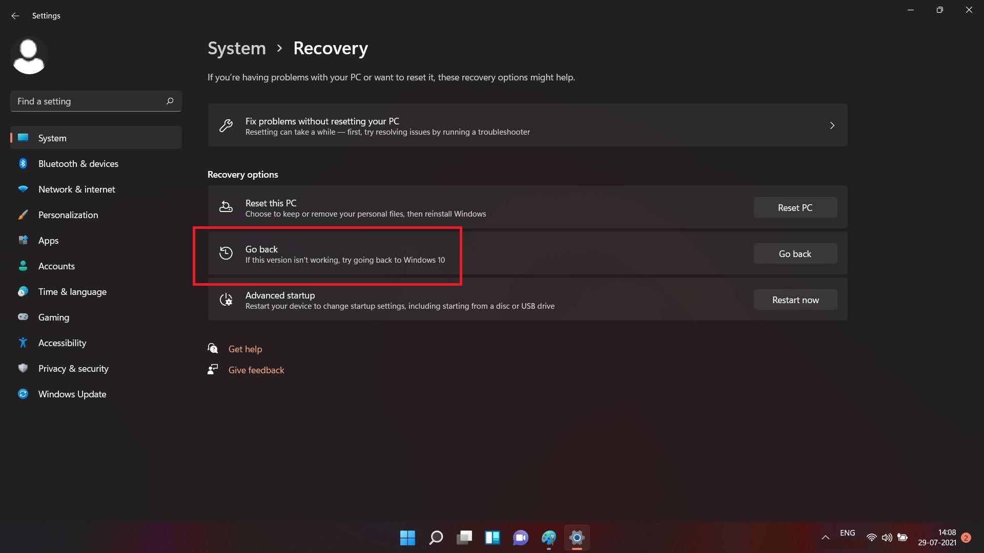Click the Time & language icon
The image size is (984, 553).
coord(24,291)
